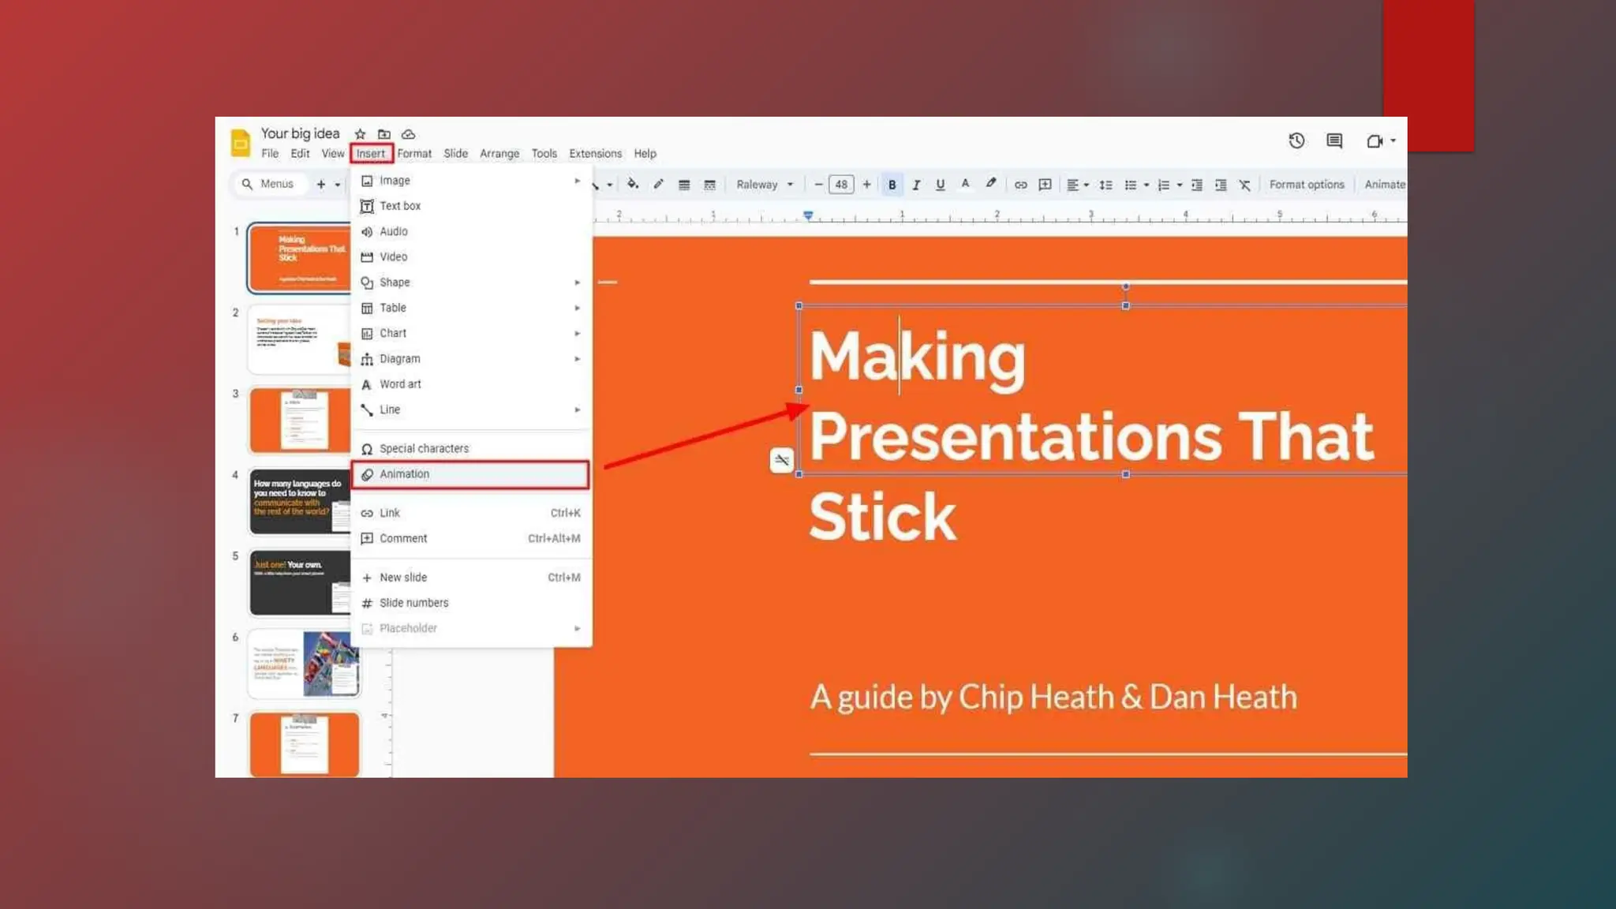
Task: Toggle bold formatting
Action: [892, 185]
